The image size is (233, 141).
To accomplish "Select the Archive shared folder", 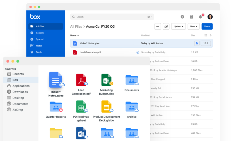I will tap(132, 107).
